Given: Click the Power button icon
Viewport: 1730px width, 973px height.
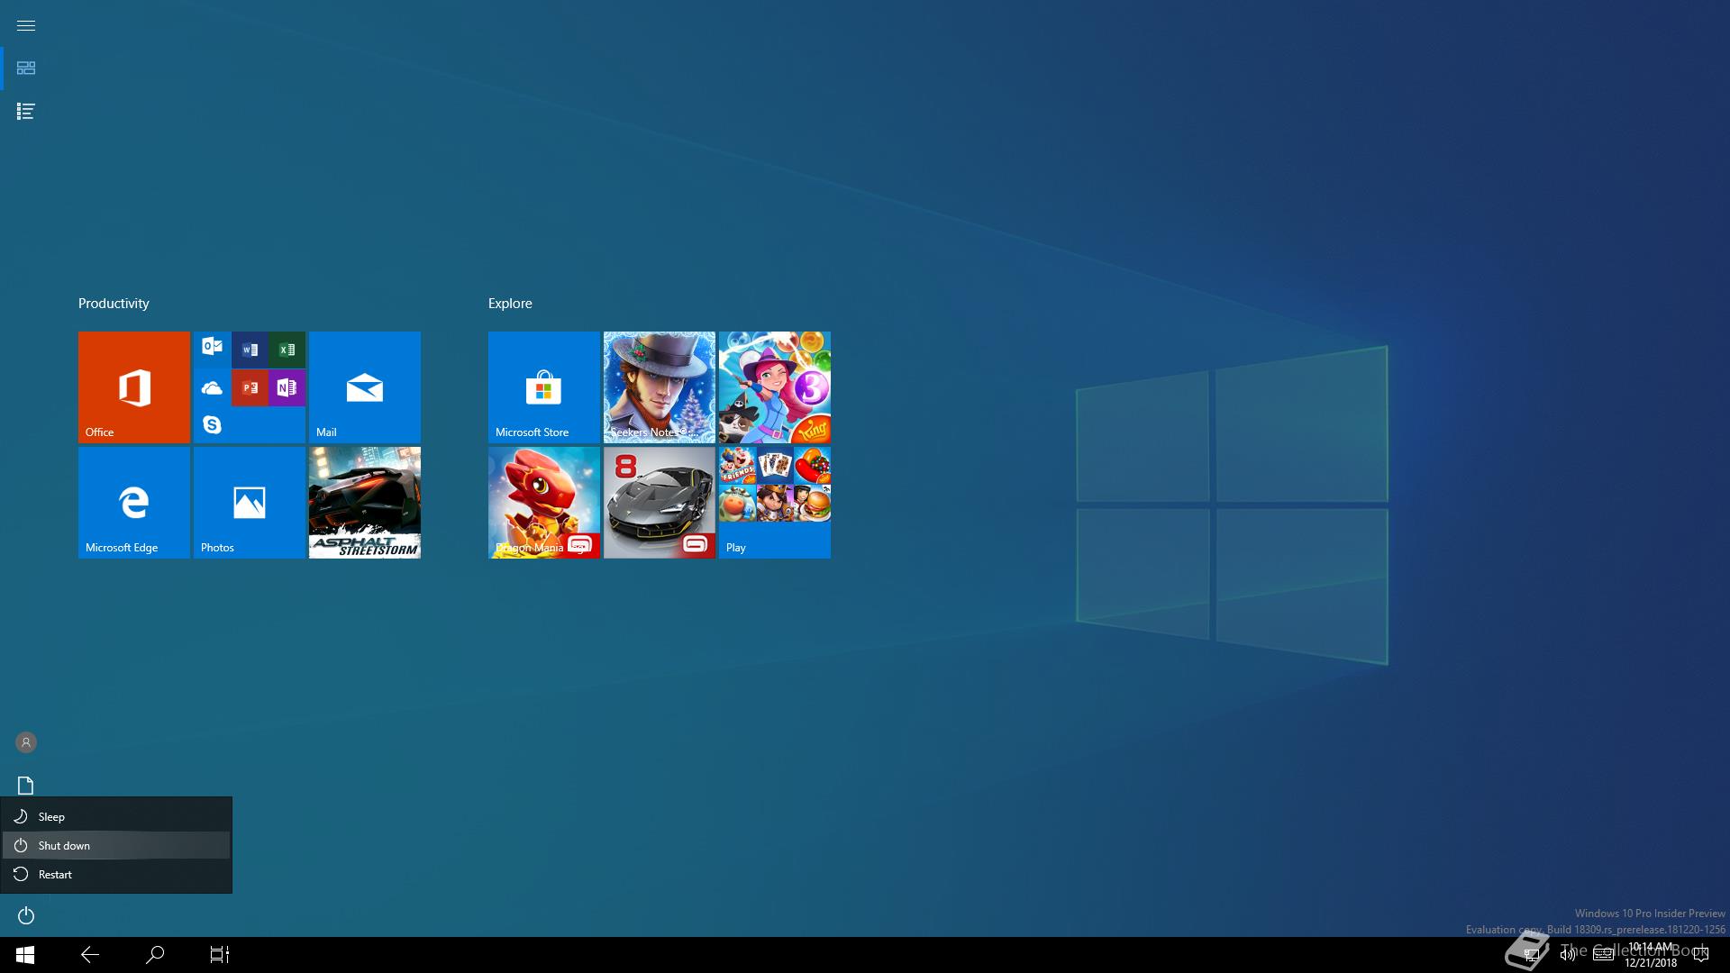Looking at the screenshot, I should (25, 915).
